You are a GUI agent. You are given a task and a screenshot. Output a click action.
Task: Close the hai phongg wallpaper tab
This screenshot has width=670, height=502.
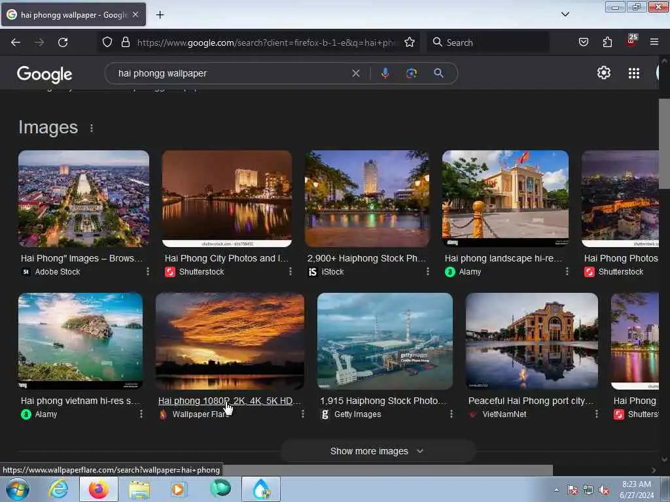135,14
